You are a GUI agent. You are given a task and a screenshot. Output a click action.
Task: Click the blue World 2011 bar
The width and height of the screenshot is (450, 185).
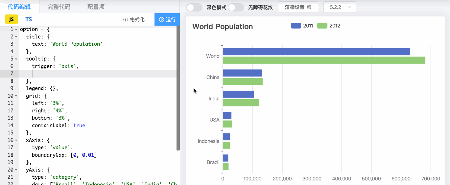tap(316, 52)
